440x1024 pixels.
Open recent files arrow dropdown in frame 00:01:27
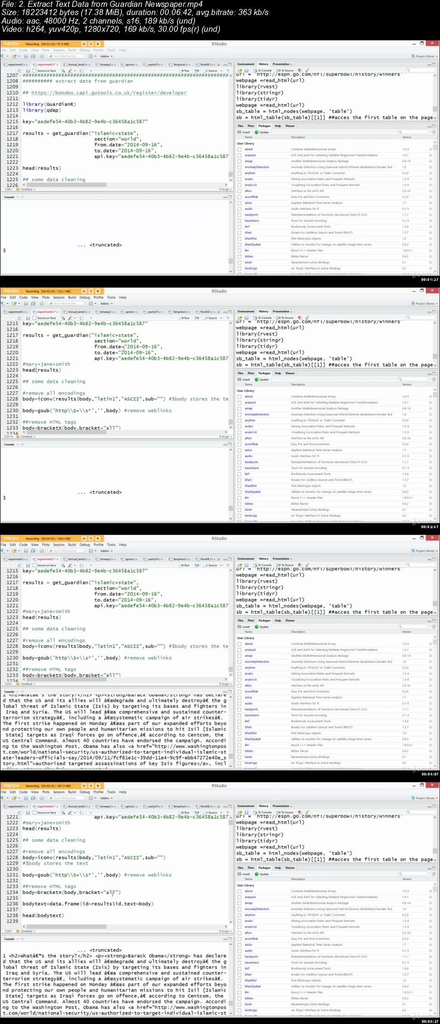pos(19,56)
